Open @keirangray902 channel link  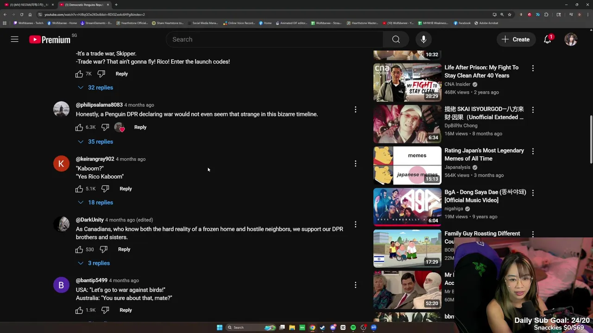click(95, 159)
